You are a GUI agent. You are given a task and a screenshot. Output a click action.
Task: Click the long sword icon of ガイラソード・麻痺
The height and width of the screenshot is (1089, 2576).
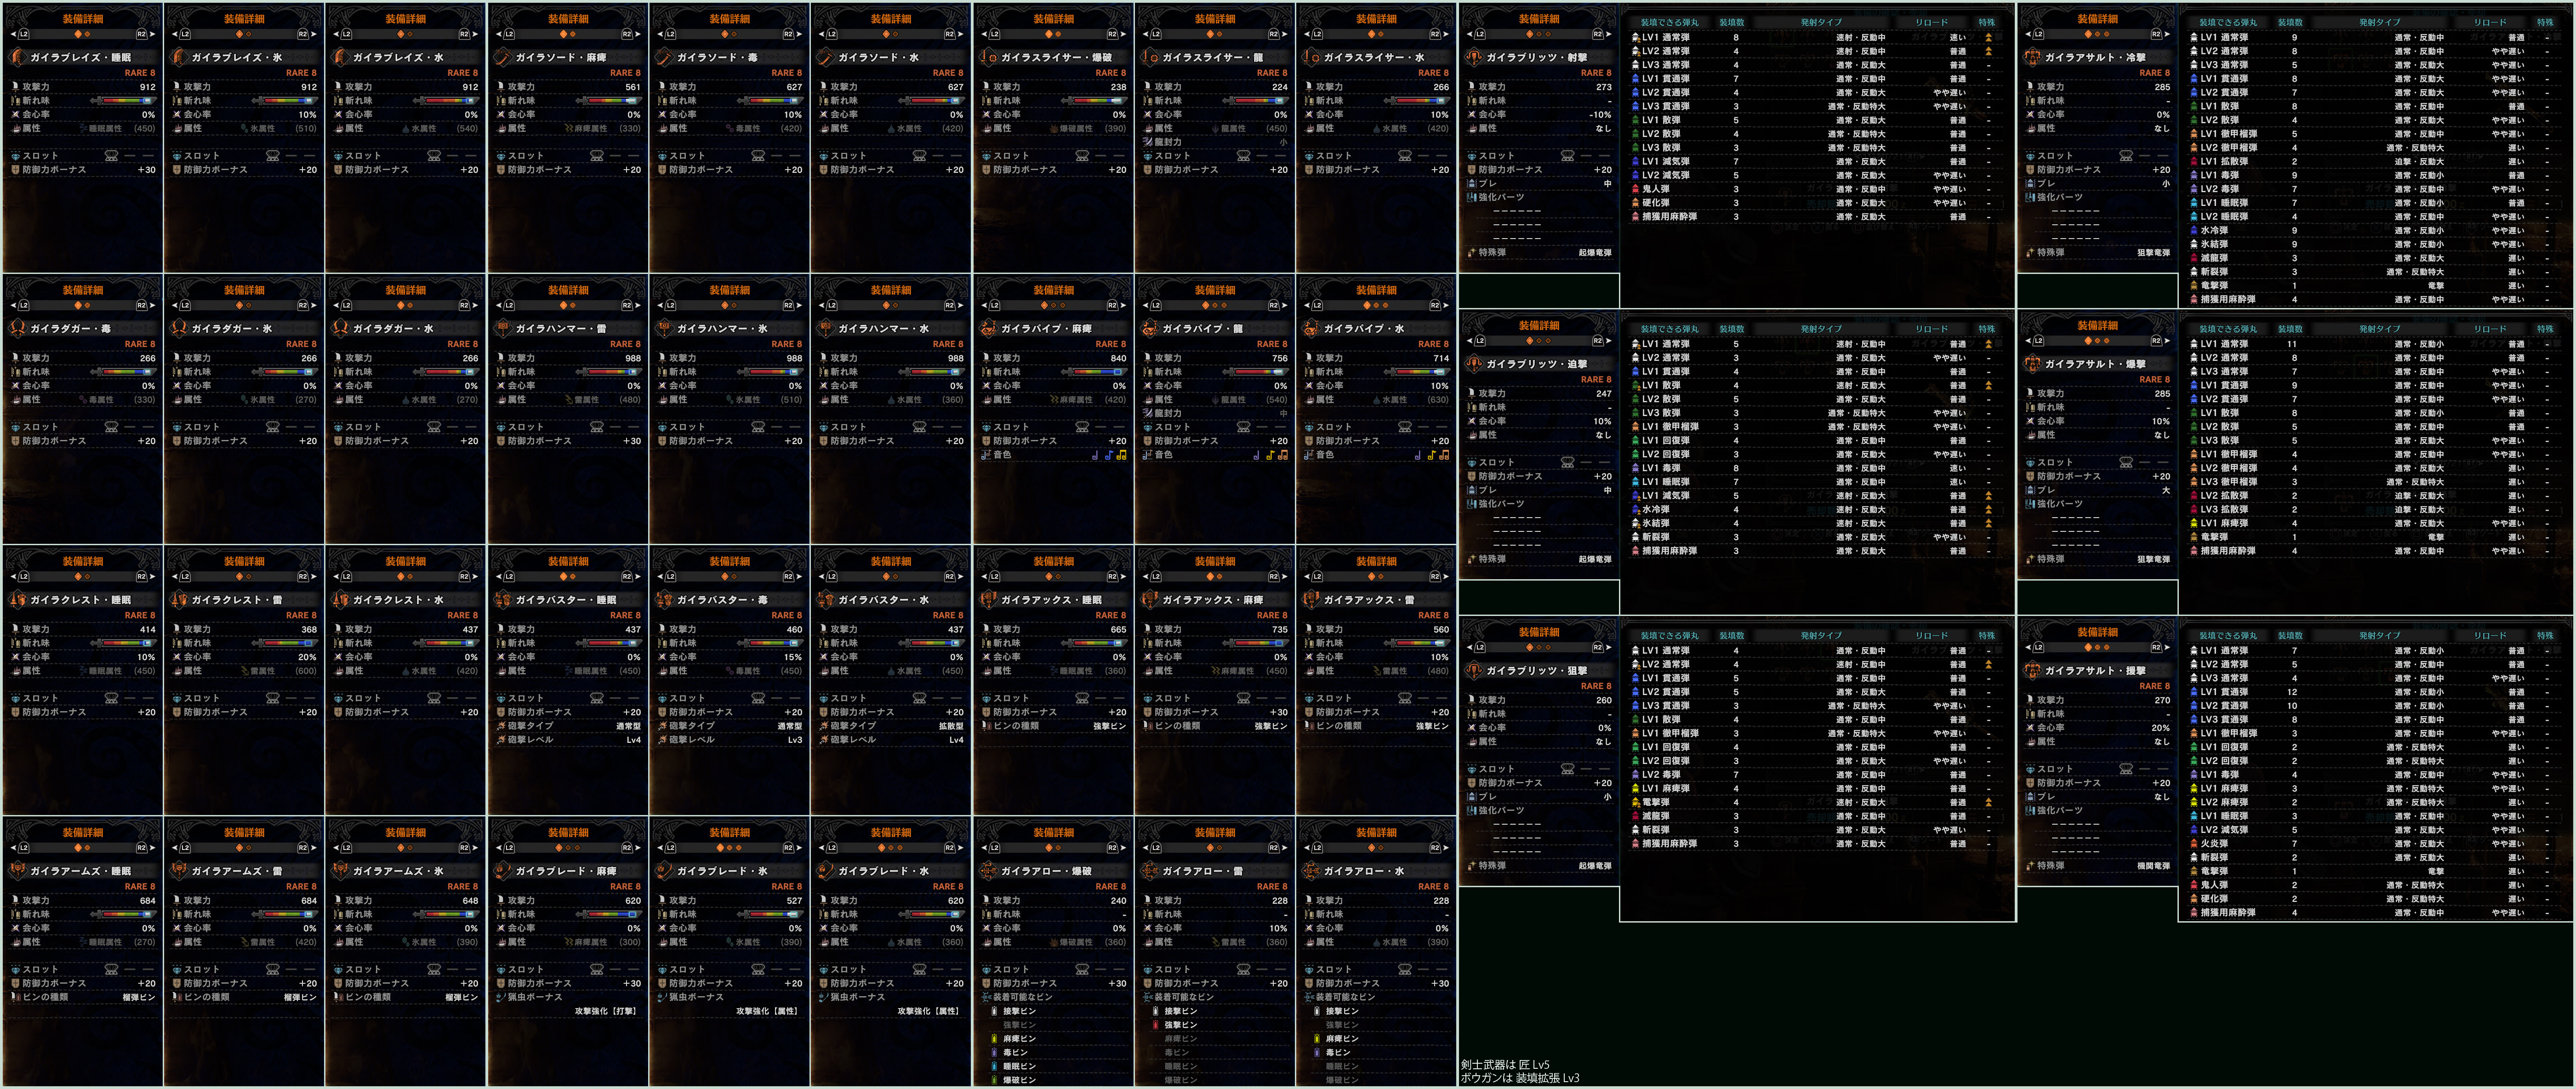click(502, 57)
